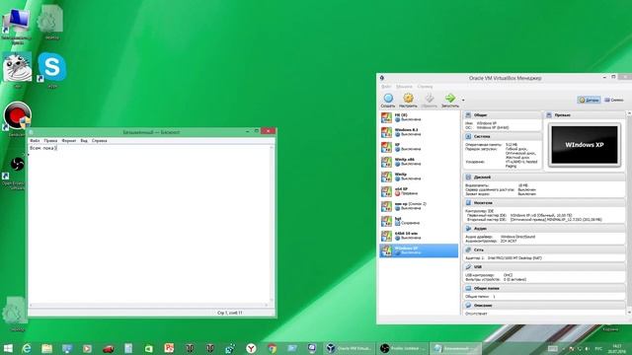632x355 pixels.
Task: Open File Explorer from the taskbar
Action: point(46,348)
